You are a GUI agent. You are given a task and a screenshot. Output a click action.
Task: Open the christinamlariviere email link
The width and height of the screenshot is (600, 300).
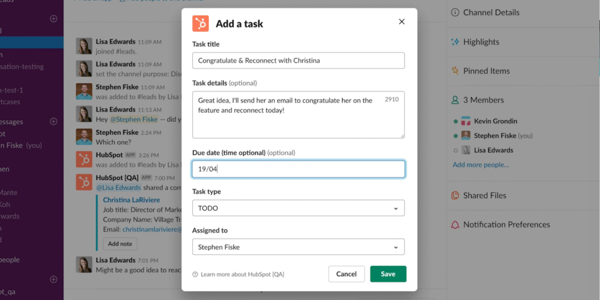pos(152,230)
